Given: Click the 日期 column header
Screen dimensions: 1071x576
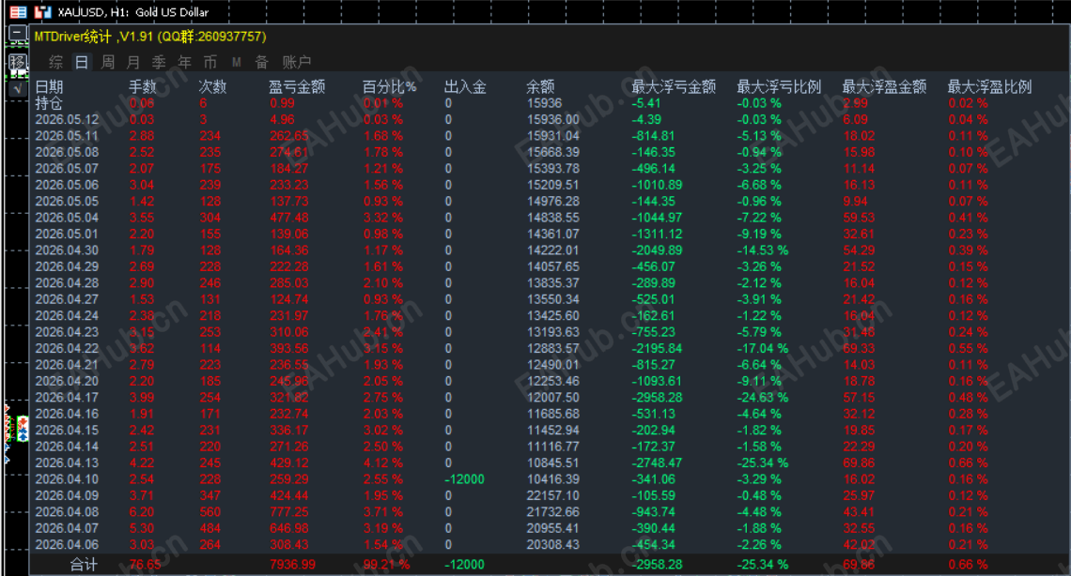Looking at the screenshot, I should point(49,86).
